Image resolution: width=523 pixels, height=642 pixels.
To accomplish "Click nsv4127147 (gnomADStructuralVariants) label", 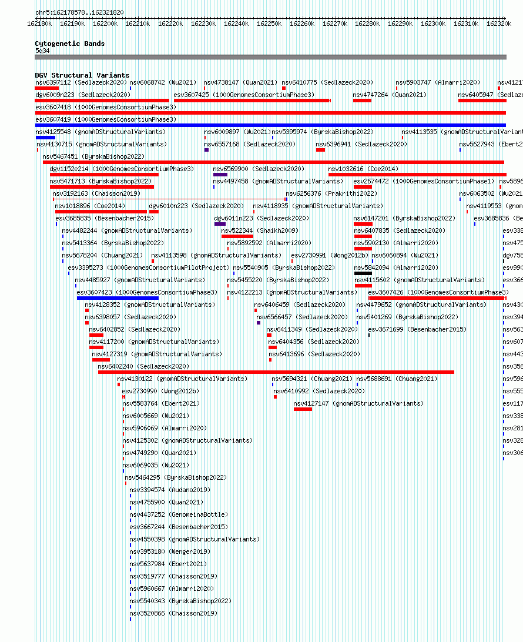I will [358, 404].
